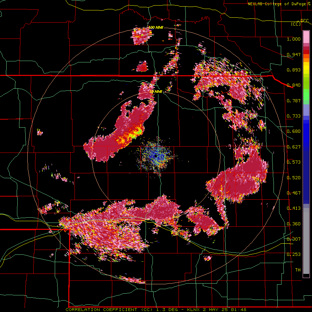Screen dimensions: 312x312
Task: Select the 0.627 scale value
Action: (294, 147)
